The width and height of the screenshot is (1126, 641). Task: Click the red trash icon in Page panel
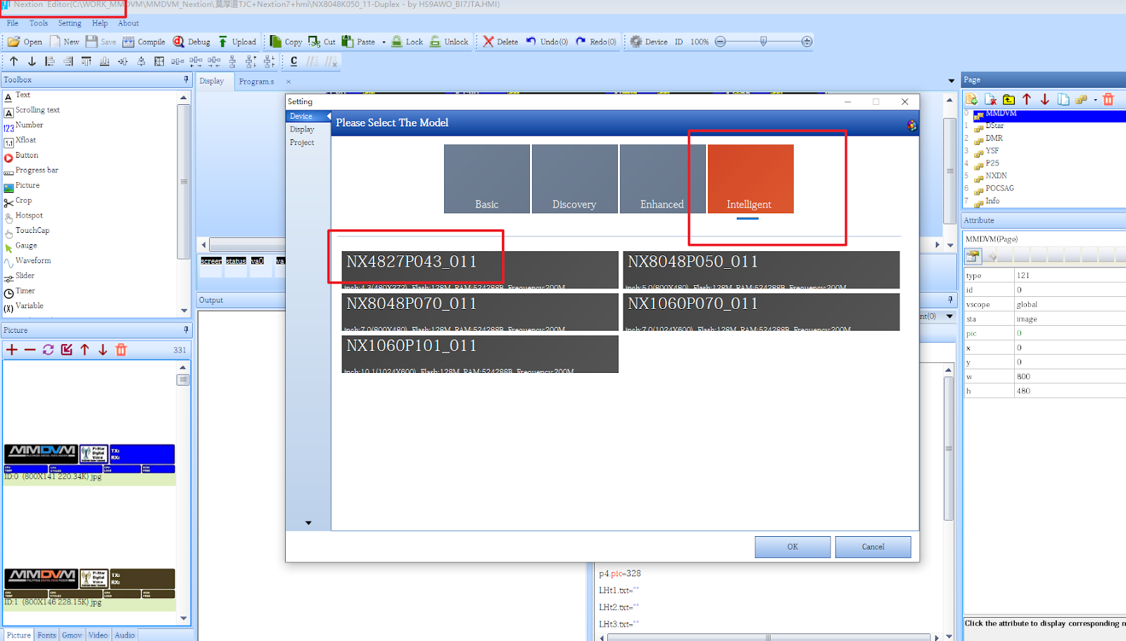point(1108,99)
